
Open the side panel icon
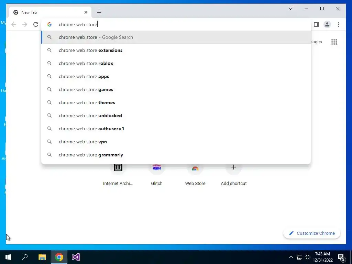click(316, 24)
